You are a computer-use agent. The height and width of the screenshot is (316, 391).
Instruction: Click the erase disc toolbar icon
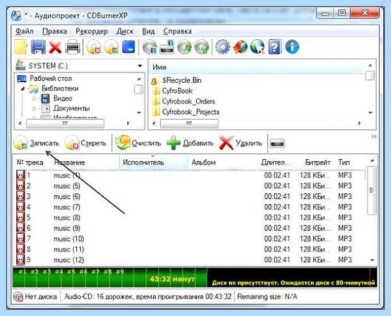click(94, 47)
